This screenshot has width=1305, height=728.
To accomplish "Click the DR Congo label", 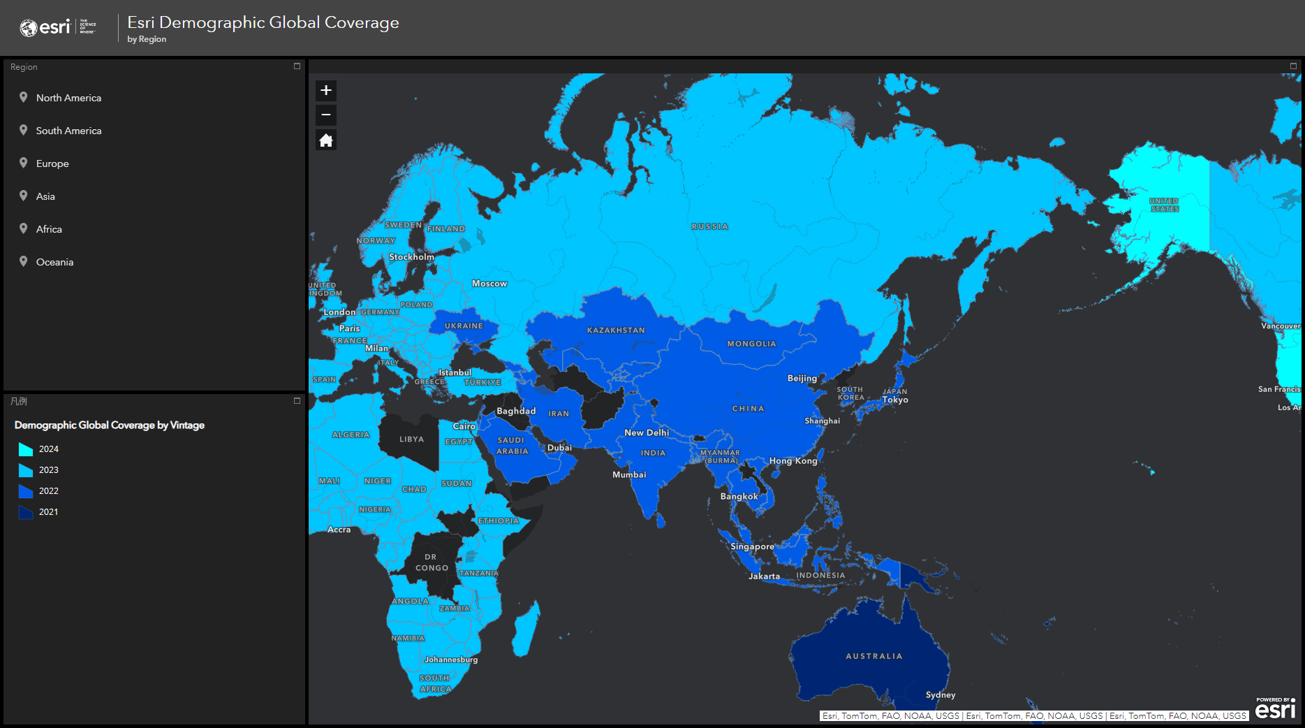I will coord(432,562).
